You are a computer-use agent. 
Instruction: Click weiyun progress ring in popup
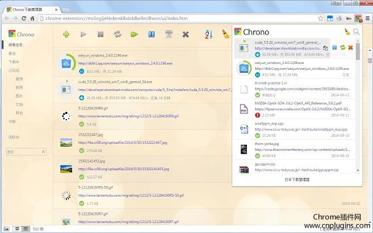coord(244,69)
